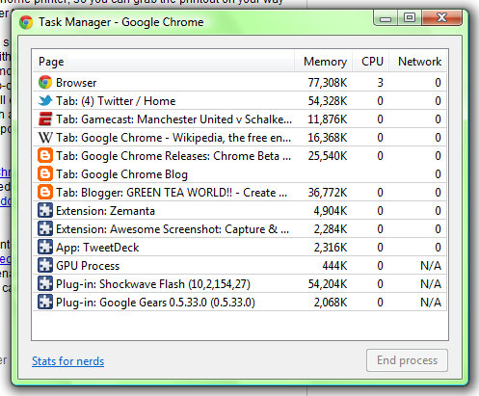Click the 16,368K memory value
The height and width of the screenshot is (396, 479).
tap(328, 138)
